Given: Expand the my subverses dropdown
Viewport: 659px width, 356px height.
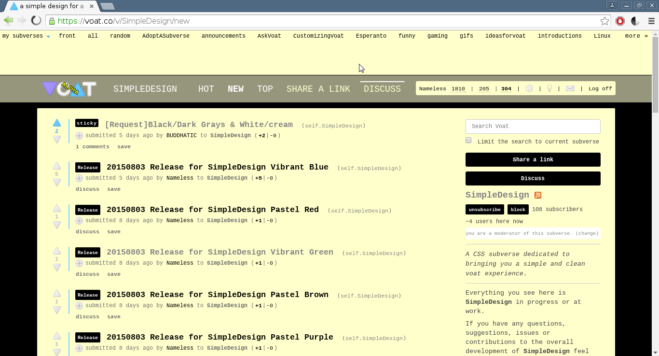Looking at the screenshot, I should coord(26,36).
